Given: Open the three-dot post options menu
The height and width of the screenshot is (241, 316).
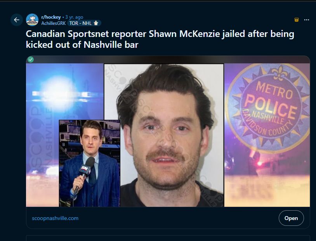Looking at the screenshot, I should point(307,19).
